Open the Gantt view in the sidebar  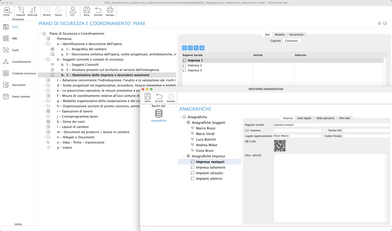click(x=6, y=50)
